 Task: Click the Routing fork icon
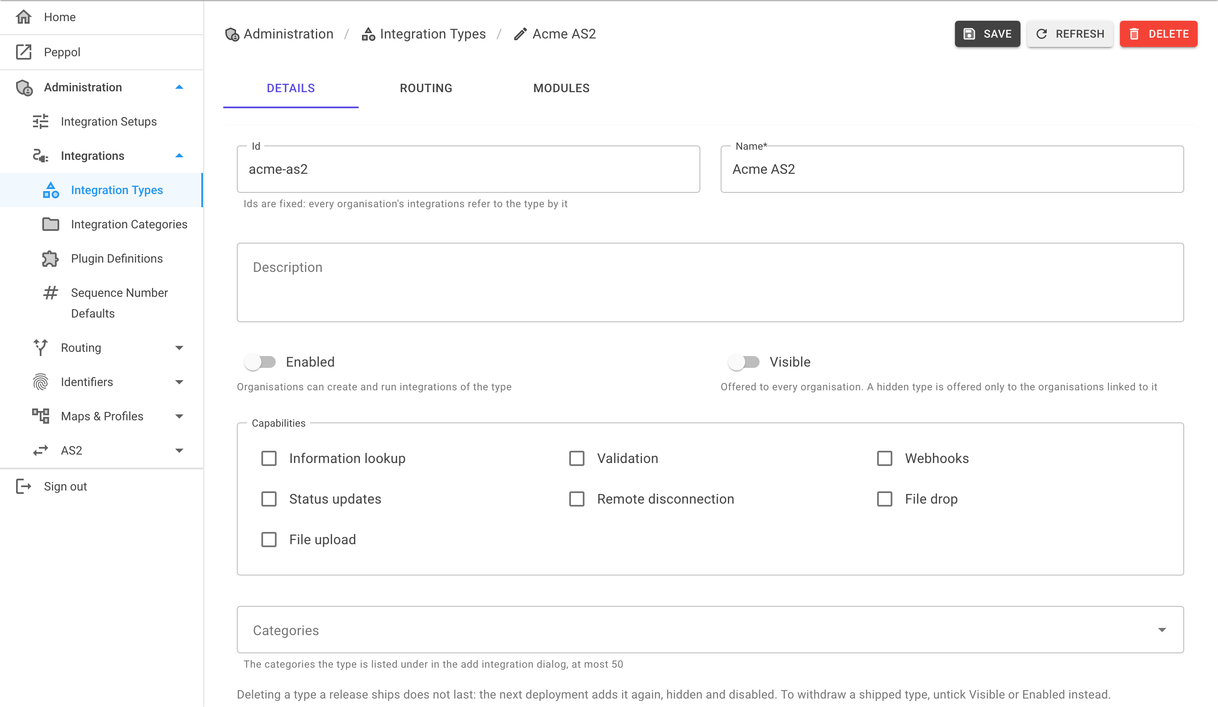[41, 348]
